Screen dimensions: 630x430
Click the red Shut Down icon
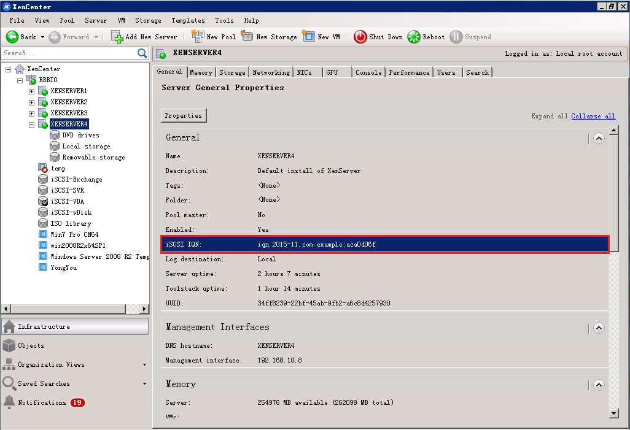360,37
